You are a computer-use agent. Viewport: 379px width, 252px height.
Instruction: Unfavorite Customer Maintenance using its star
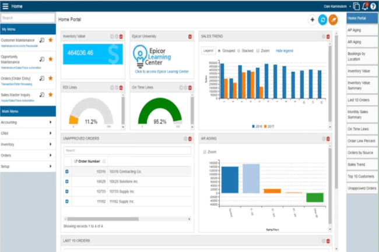point(51,40)
